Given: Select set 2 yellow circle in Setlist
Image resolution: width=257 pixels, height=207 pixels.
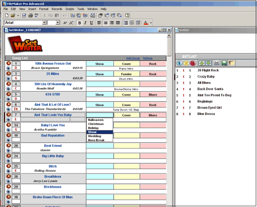Looking at the screenshot, I should (x=186, y=63).
